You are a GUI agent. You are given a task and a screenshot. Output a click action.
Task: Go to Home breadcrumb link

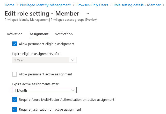coord(9,5)
